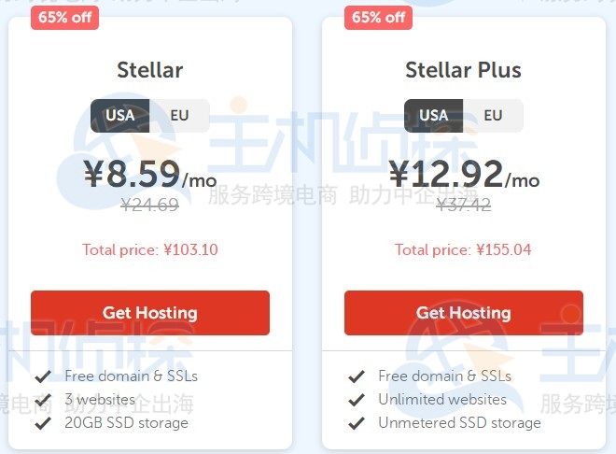Select USA datacenter for Stellar Plus plan
Viewport: 616px width, 454px height.
434,116
